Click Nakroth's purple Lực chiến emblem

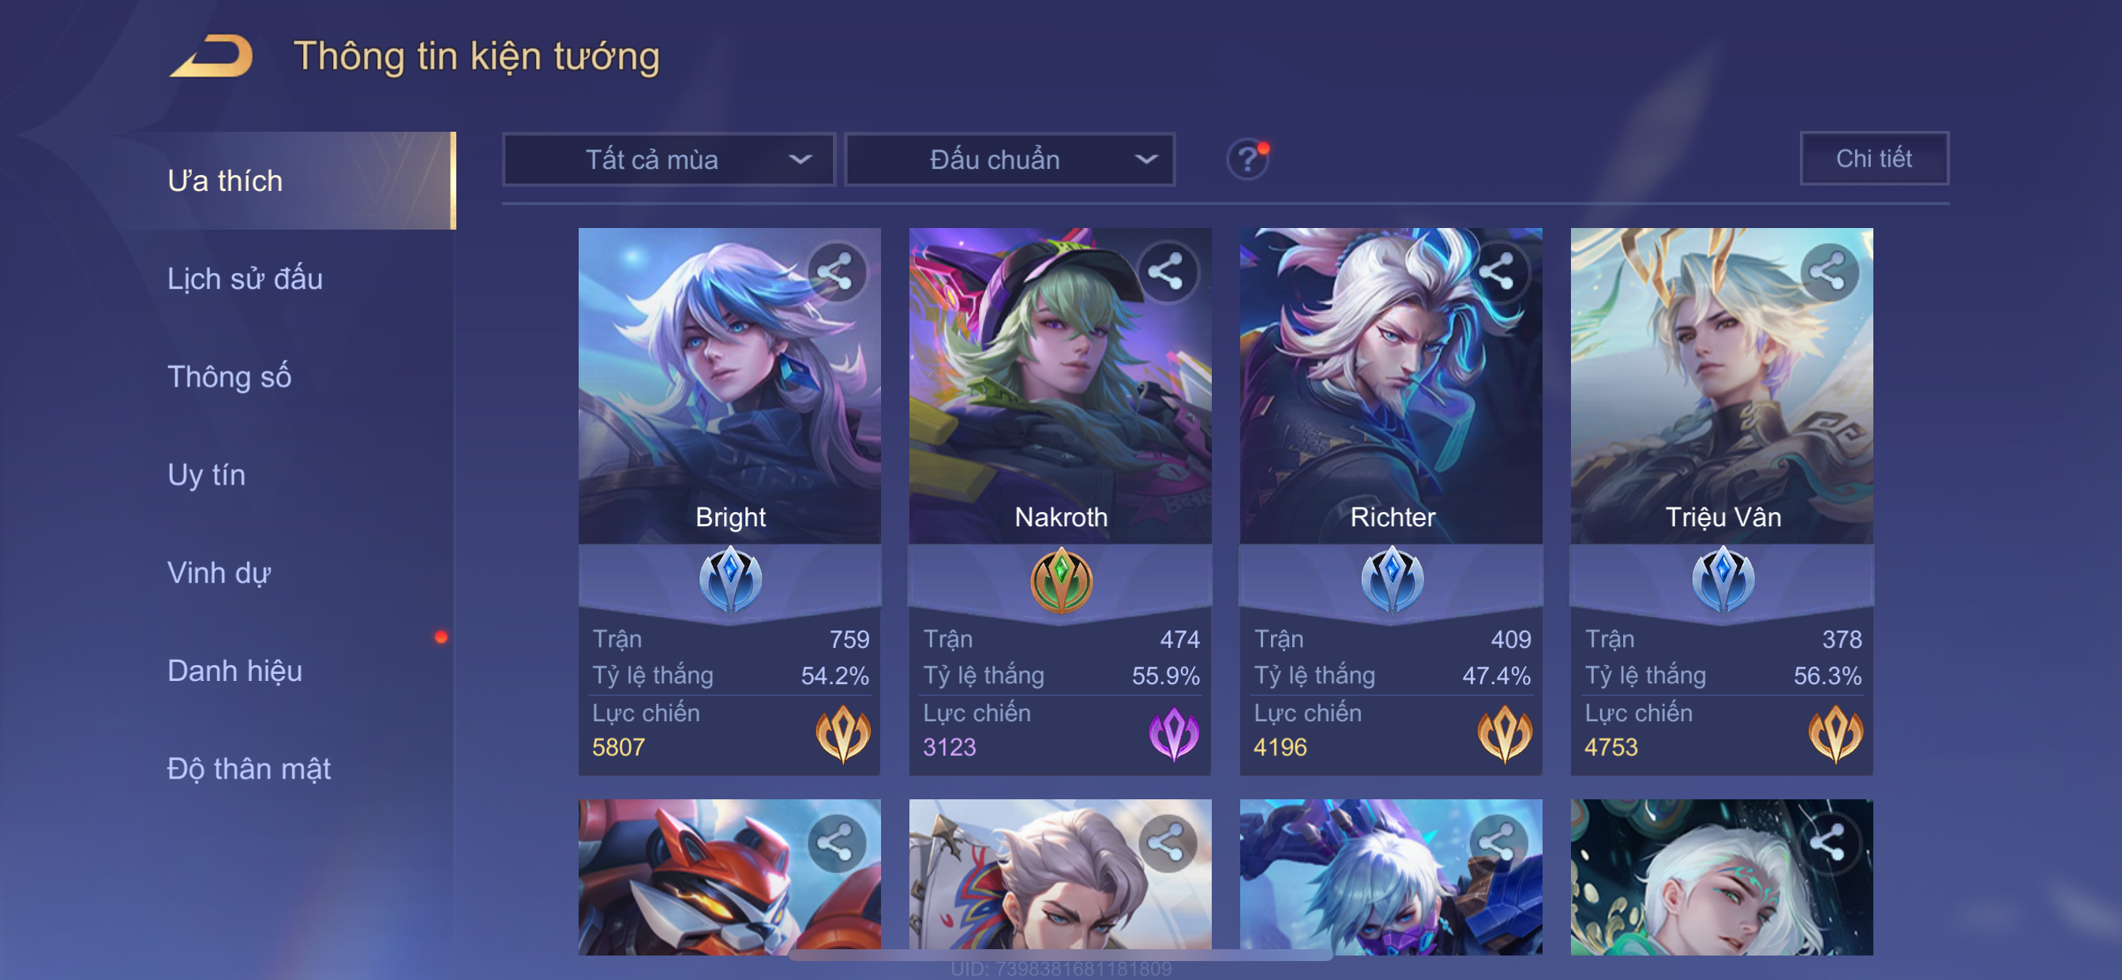point(1173,733)
